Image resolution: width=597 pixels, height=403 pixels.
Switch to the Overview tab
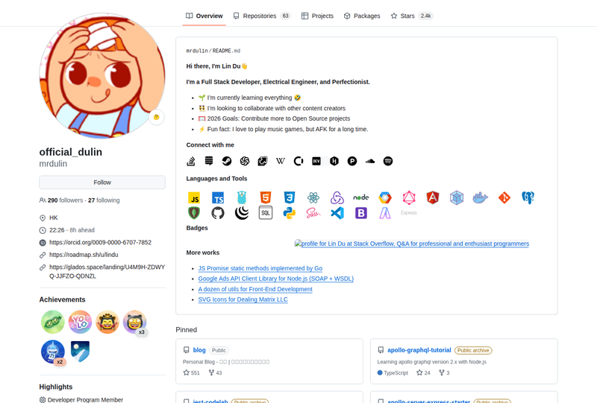click(204, 16)
